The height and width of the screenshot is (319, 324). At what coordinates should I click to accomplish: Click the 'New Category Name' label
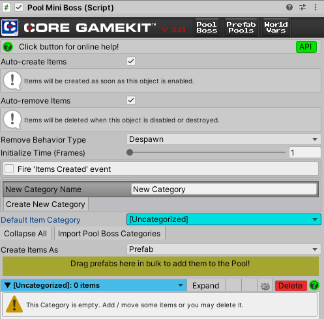pos(43,189)
